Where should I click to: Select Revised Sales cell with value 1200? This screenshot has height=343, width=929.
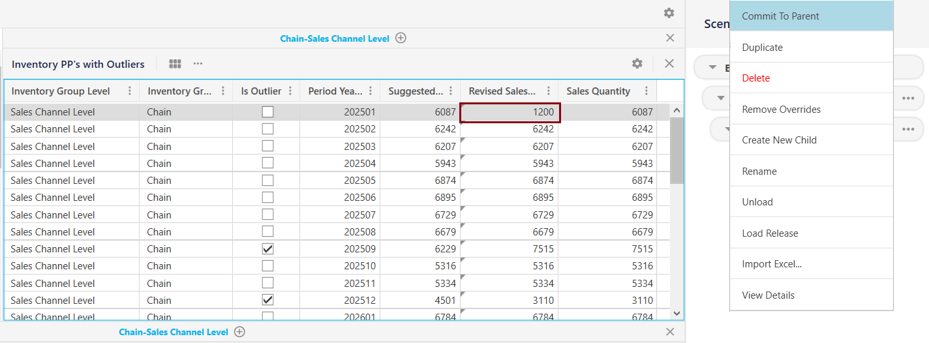510,112
